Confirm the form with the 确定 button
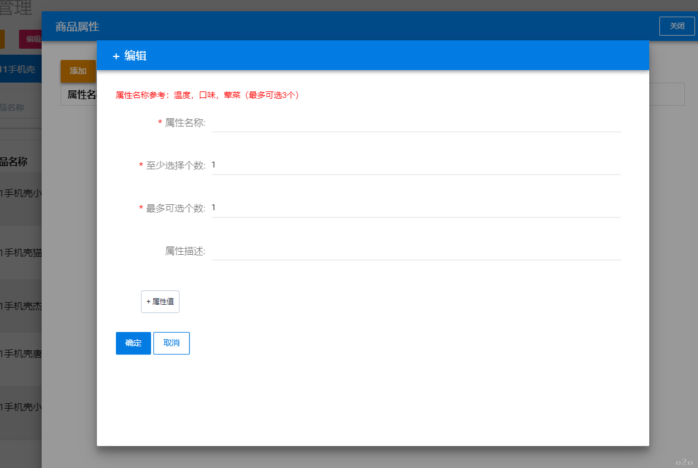This screenshot has width=698, height=468. (133, 343)
